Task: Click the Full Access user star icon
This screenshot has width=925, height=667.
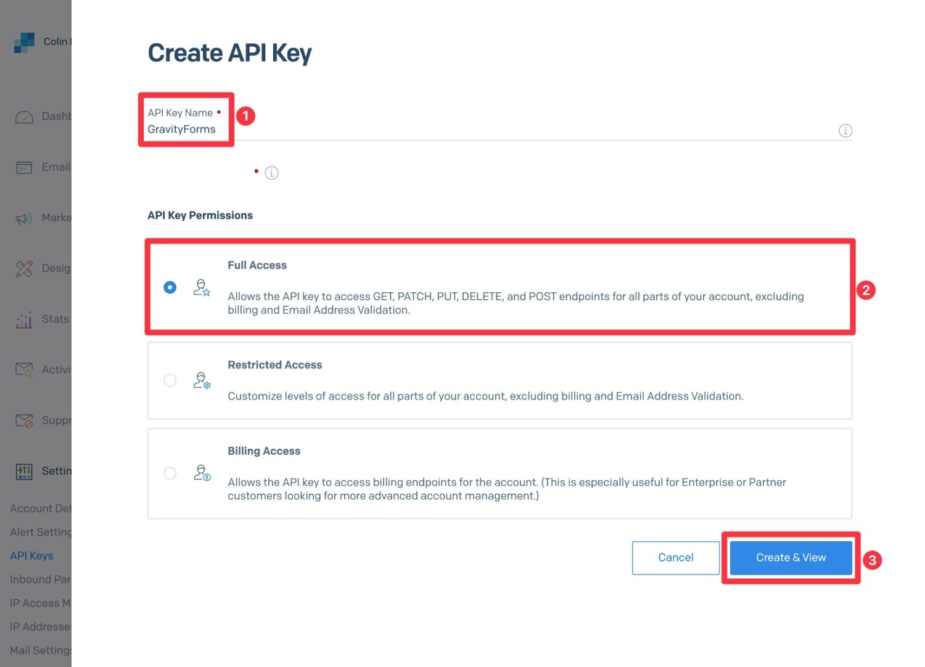Action: (x=202, y=288)
